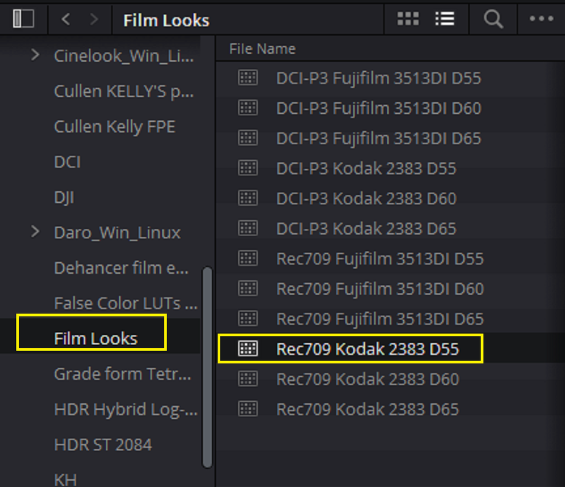
Task: Switch to thumbnail grid view
Action: click(x=408, y=19)
